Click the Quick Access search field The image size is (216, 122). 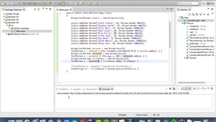tap(188, 3)
